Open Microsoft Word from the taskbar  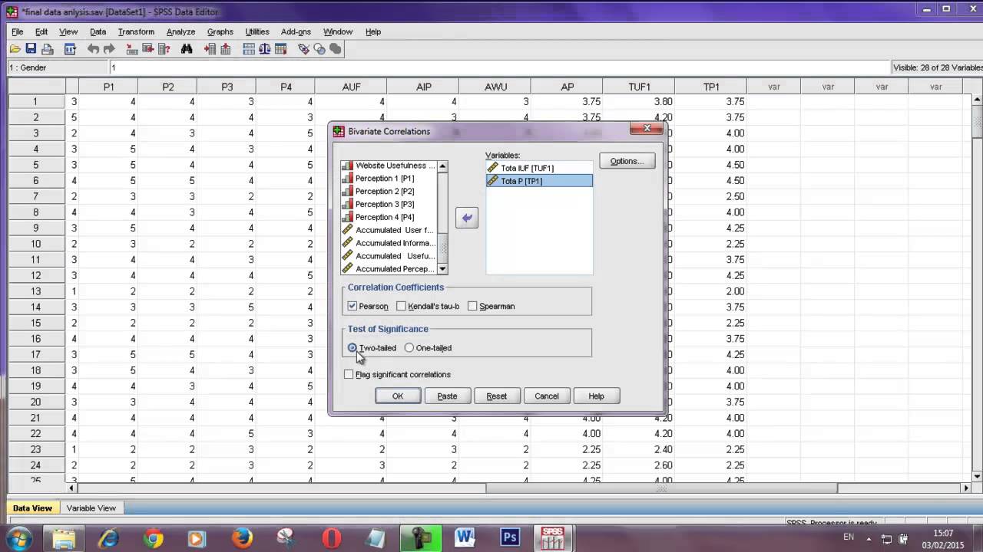(x=465, y=537)
